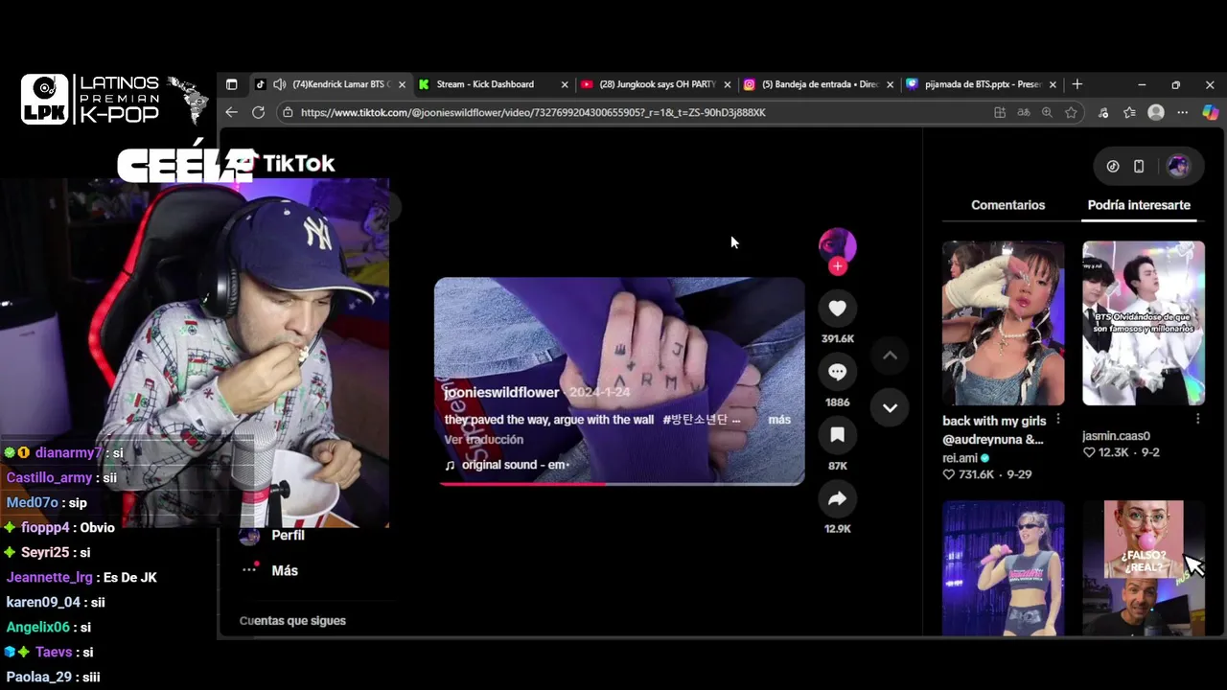
Task: Open Edge favorites list icon
Action: coord(1129,112)
